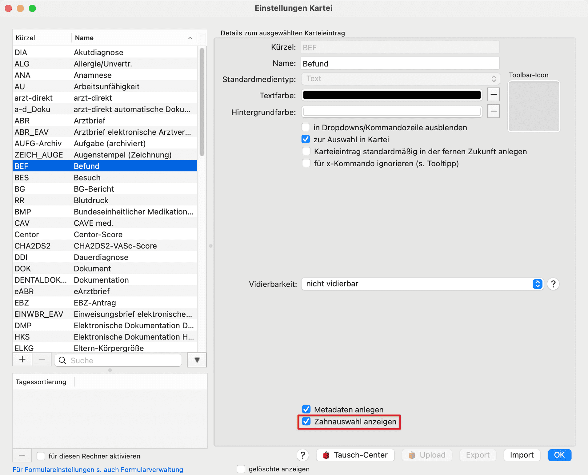This screenshot has height=475, width=588.
Task: Toggle 'Zahnauswahl anzeigen' checkbox
Action: click(306, 421)
